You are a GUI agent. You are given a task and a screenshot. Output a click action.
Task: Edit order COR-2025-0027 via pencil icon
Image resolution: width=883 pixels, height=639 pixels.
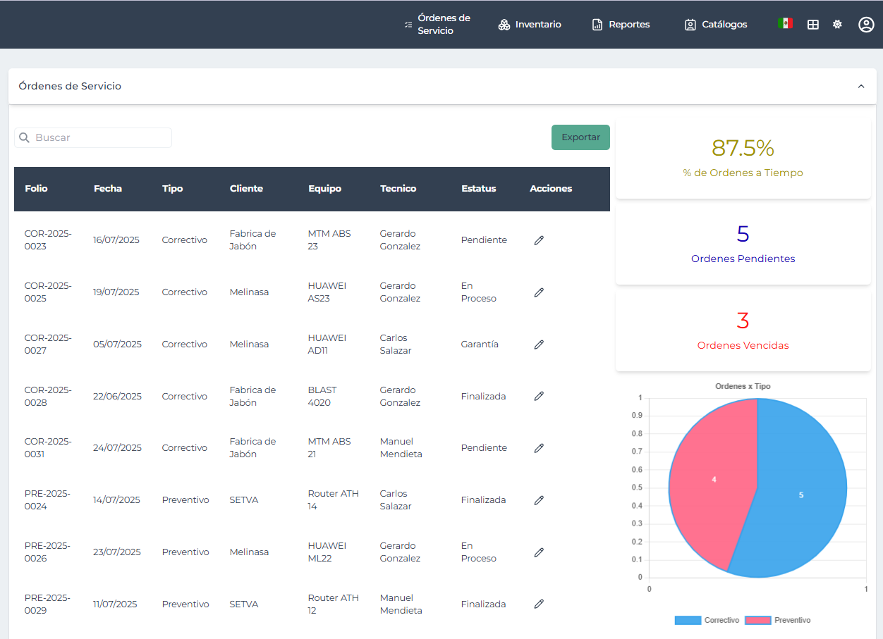[539, 345]
